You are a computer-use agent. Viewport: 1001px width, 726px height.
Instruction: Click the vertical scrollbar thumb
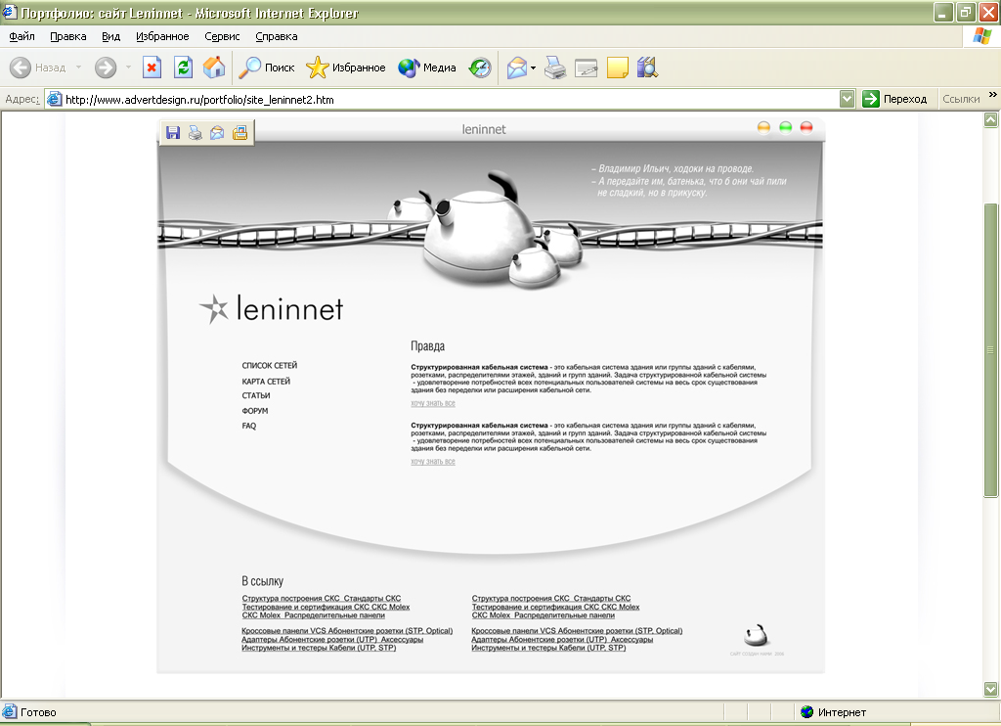coord(991,350)
